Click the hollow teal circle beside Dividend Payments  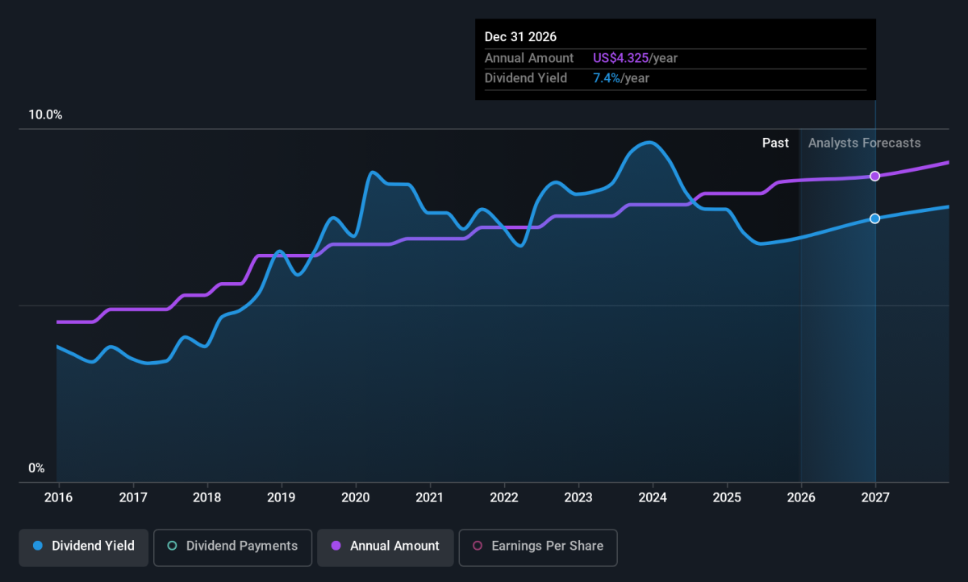[x=172, y=547]
